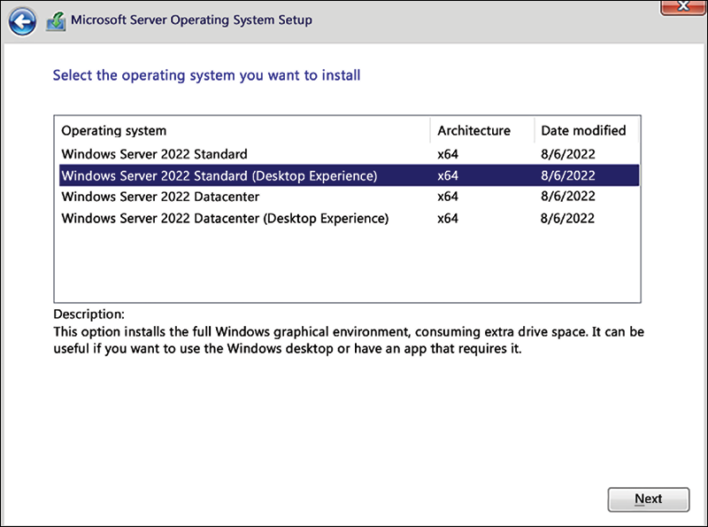Viewport: 708px width, 527px height.
Task: Choose Windows Server 2022 Datacenter row
Action: pyautogui.click(x=349, y=197)
